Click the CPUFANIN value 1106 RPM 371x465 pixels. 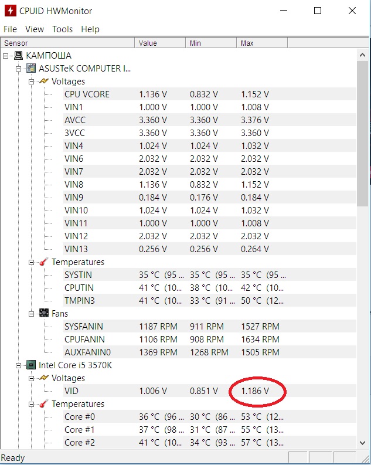point(158,340)
